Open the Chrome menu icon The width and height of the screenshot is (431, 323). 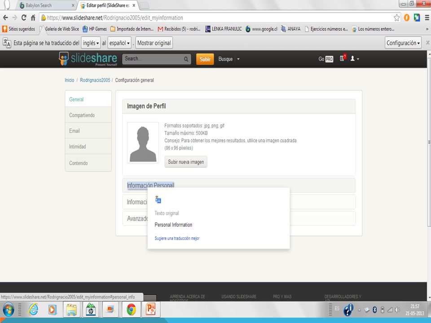(427, 18)
